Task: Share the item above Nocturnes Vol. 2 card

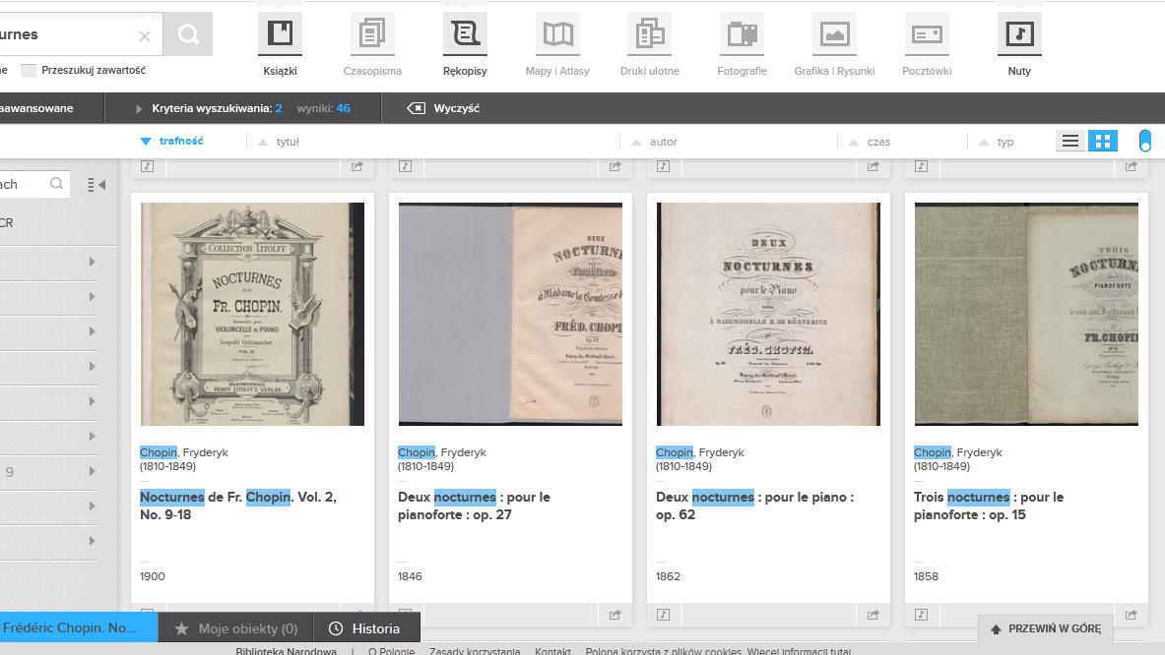Action: point(357,167)
